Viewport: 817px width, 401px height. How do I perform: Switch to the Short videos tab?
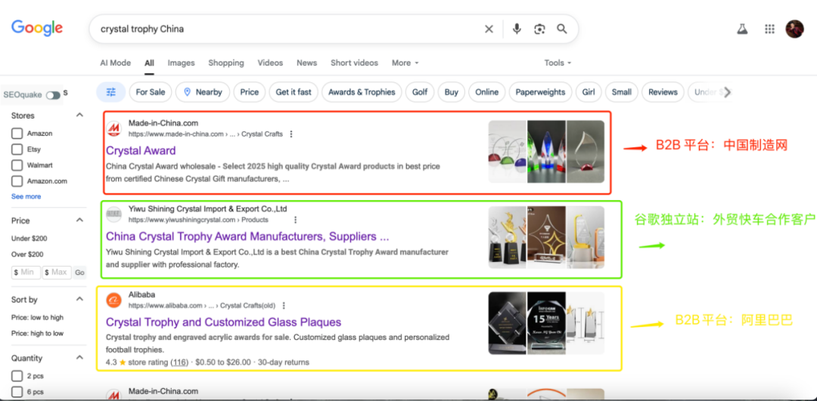pyautogui.click(x=354, y=63)
